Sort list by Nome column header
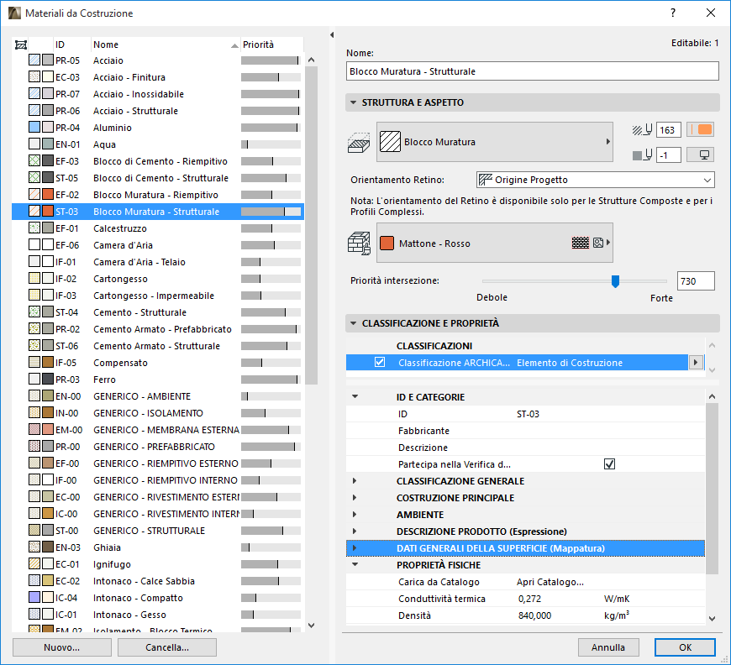 point(165,45)
